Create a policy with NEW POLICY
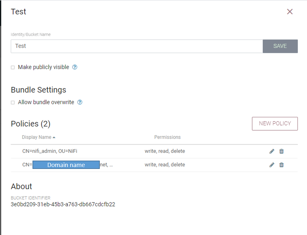This screenshot has width=307, height=235. tap(275, 124)
